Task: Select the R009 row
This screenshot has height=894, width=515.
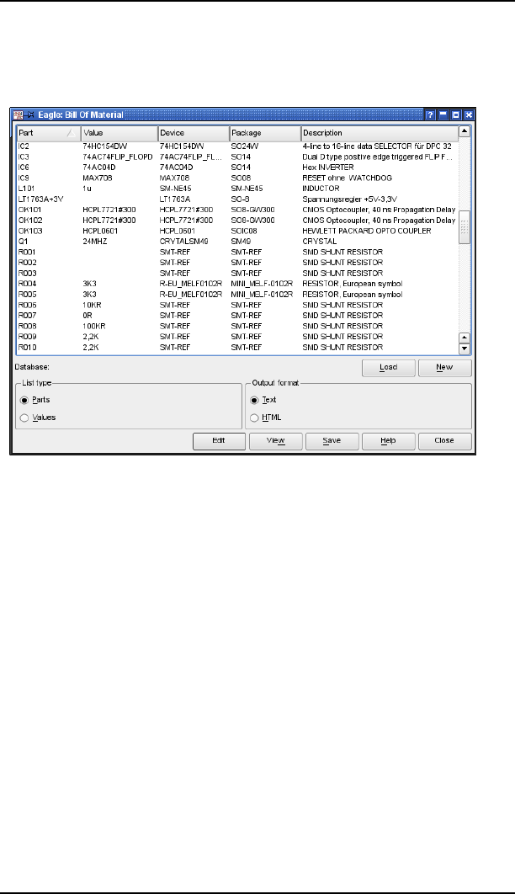Action: 237,337
